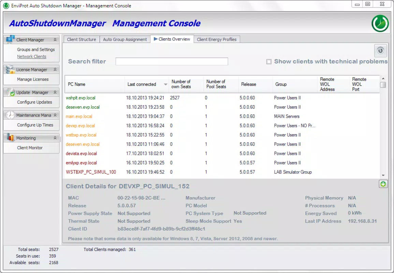
Task: Click the Remote WOL Address column header
Action: point(333,84)
